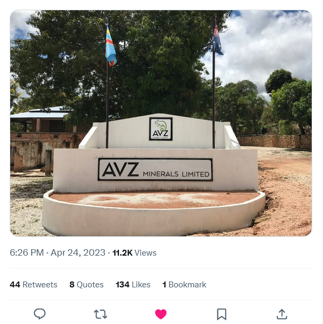Unlike the tweet via pink heart

tap(161, 314)
